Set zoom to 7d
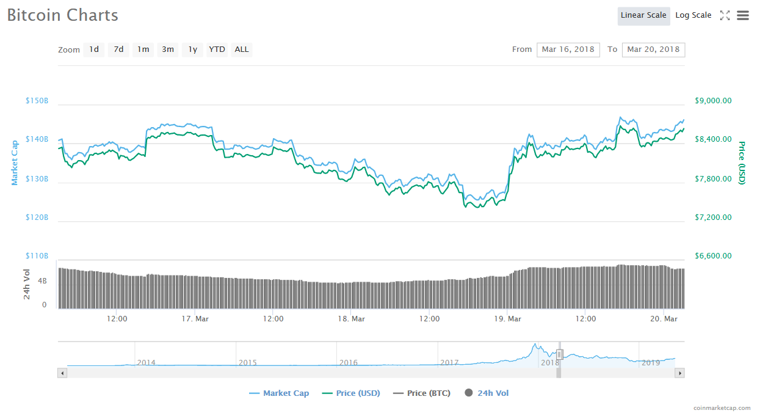The image size is (757, 413). [118, 49]
